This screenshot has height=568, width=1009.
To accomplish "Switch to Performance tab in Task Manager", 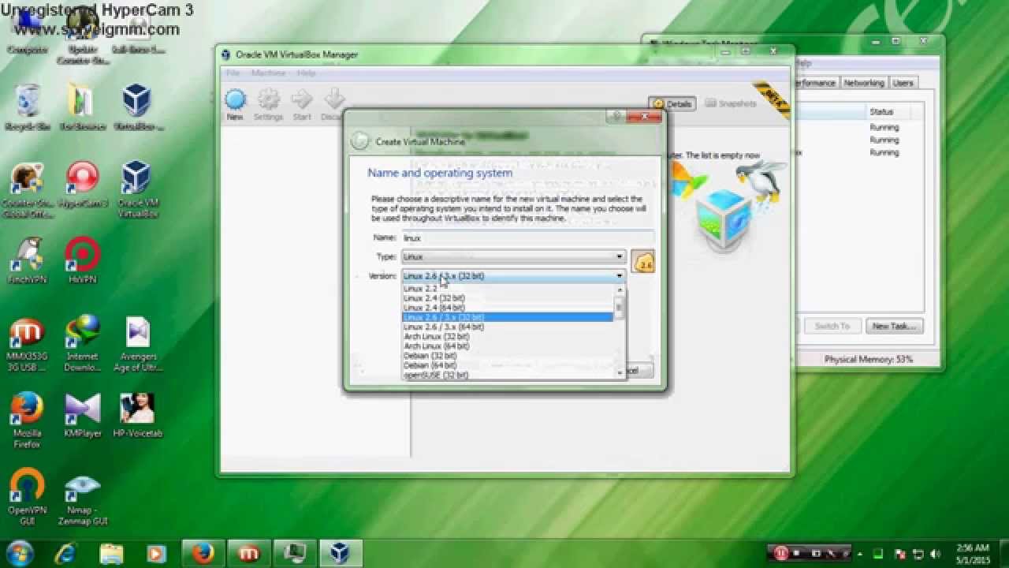I will [x=815, y=83].
